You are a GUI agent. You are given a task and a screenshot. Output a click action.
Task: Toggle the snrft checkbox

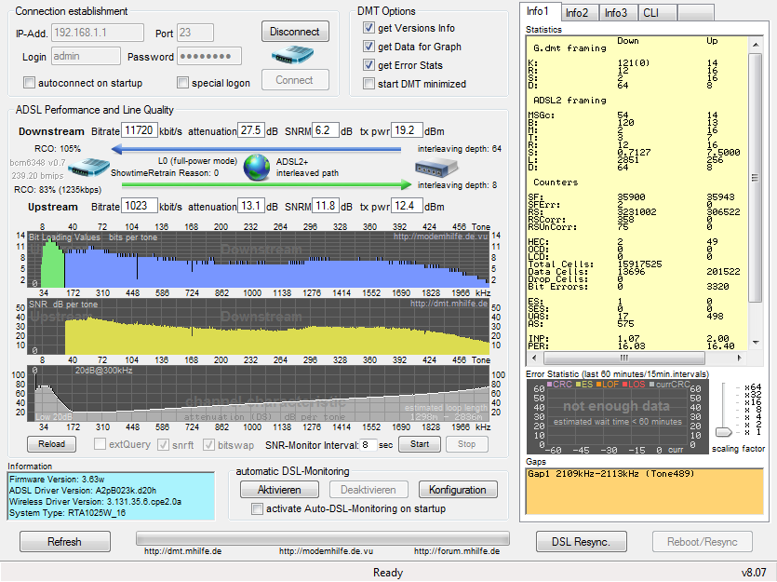(x=163, y=445)
